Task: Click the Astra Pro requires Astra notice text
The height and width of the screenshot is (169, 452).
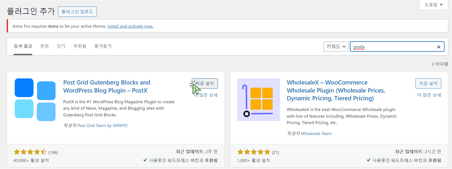Action: 59,26
